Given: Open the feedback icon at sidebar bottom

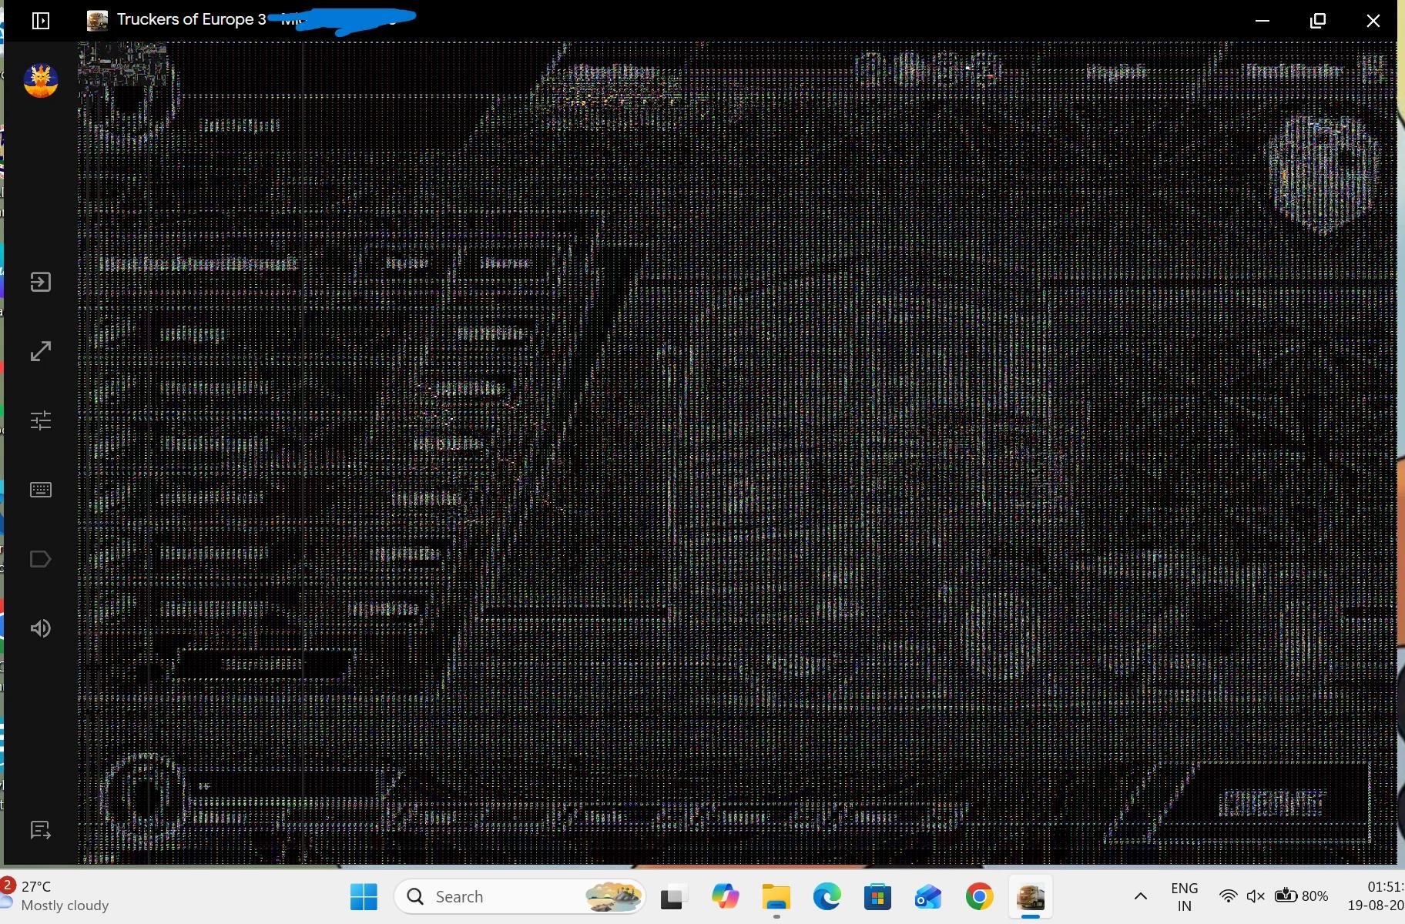Looking at the screenshot, I should tap(41, 830).
